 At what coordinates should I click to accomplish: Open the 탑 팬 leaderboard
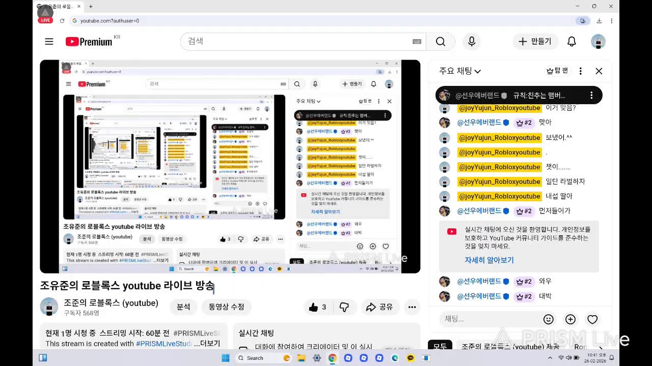(x=557, y=71)
